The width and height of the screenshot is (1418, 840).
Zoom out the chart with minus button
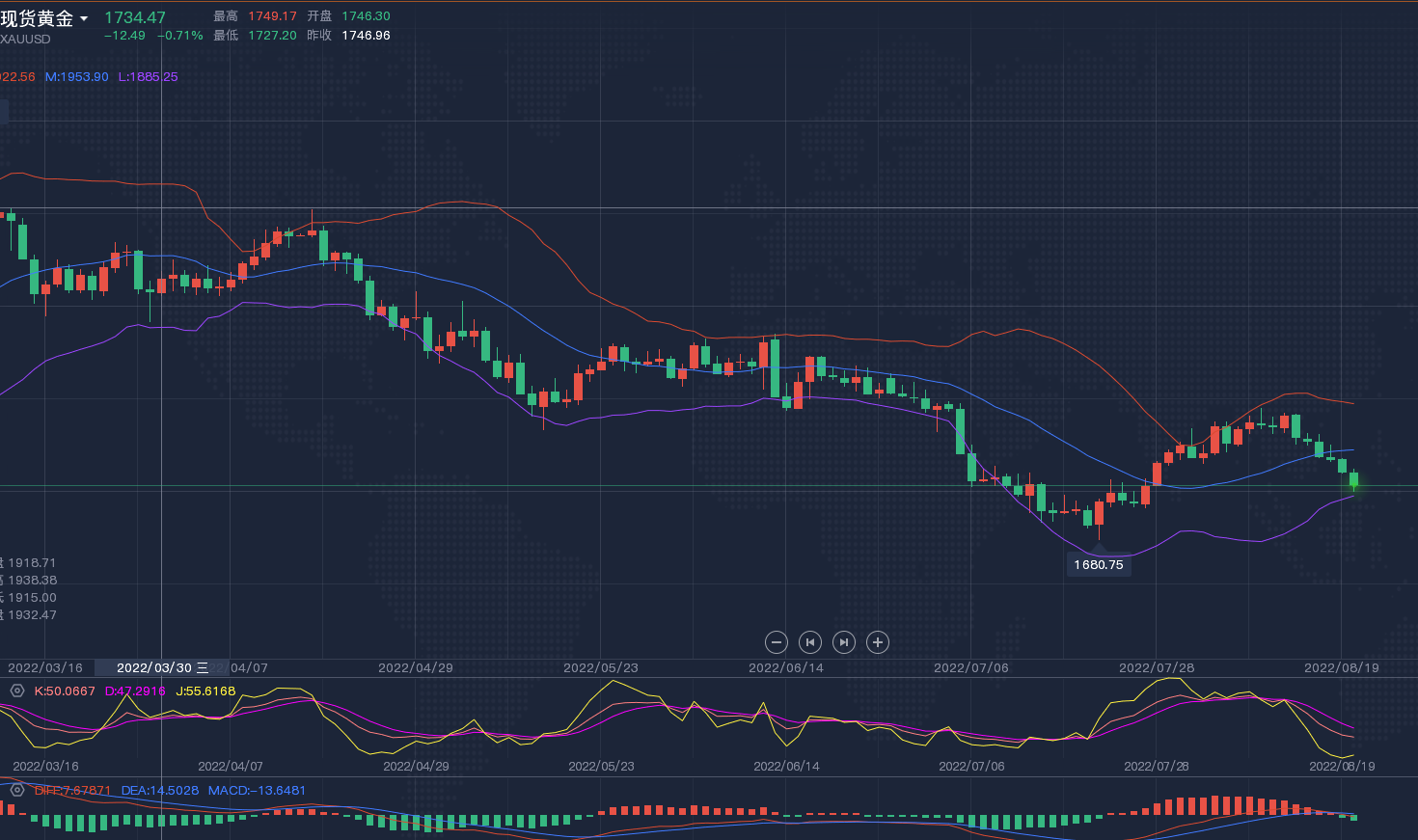click(777, 642)
